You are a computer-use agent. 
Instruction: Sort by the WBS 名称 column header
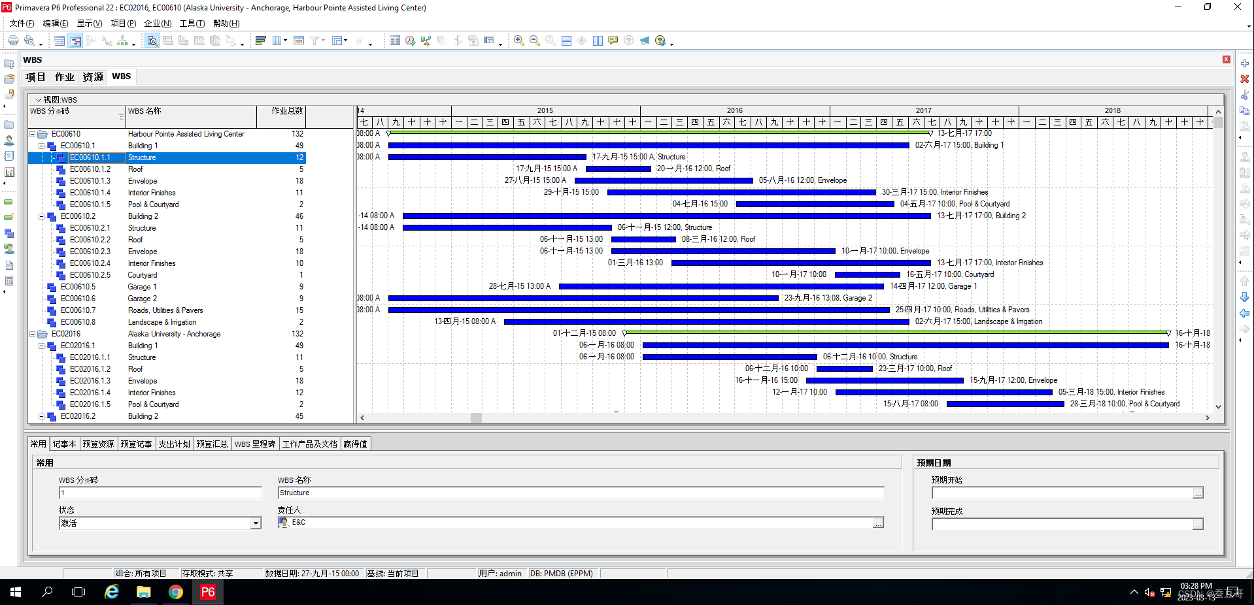tap(191, 116)
